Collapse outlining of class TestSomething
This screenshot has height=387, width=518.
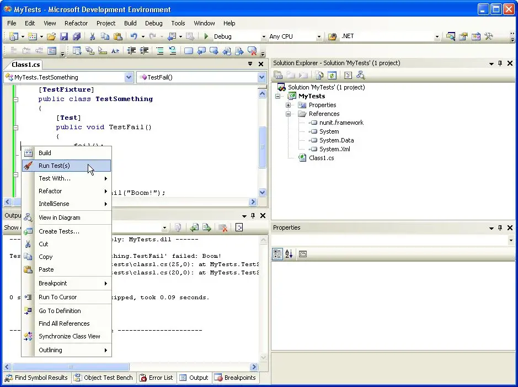[x=15, y=99]
